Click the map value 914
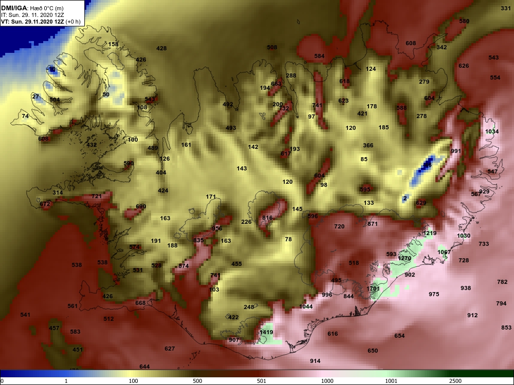 [315, 361]
